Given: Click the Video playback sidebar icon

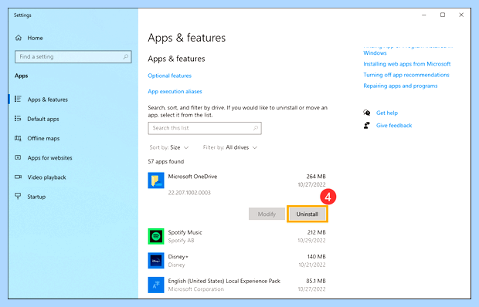Looking at the screenshot, I should (18, 177).
